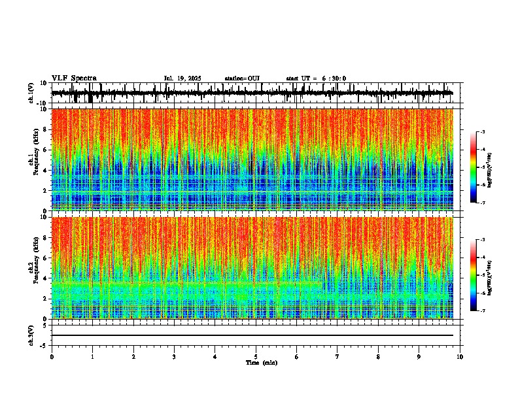Click inside the ch.1 frequency spectrogram

(252, 159)
